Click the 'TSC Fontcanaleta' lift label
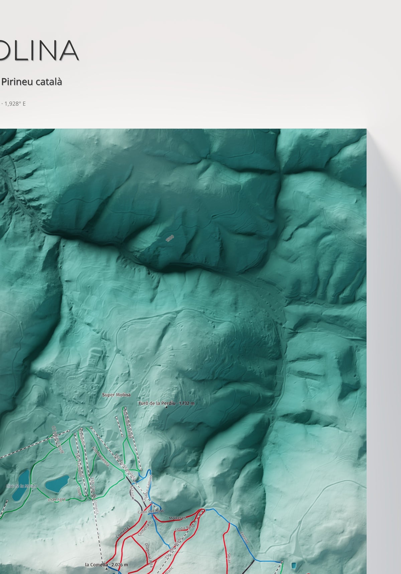The height and width of the screenshot is (574, 401). pos(125,468)
